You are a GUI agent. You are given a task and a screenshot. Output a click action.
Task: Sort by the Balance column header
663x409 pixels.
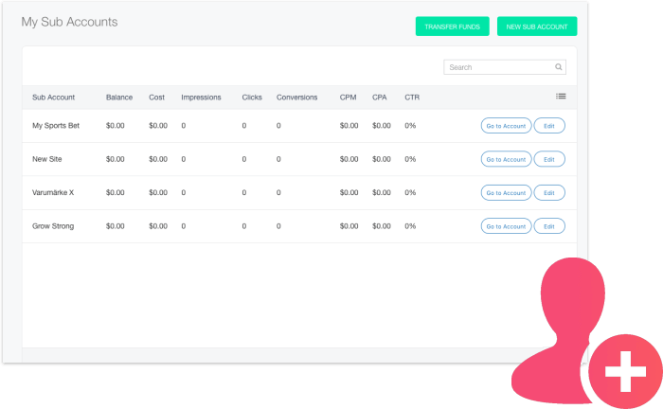pos(119,98)
